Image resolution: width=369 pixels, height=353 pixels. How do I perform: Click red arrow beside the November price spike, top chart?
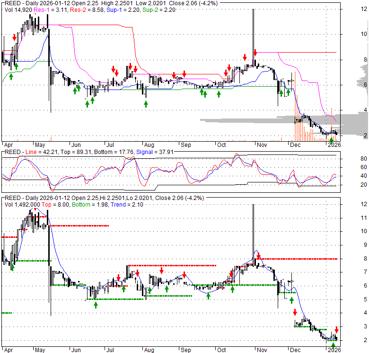[255, 53]
